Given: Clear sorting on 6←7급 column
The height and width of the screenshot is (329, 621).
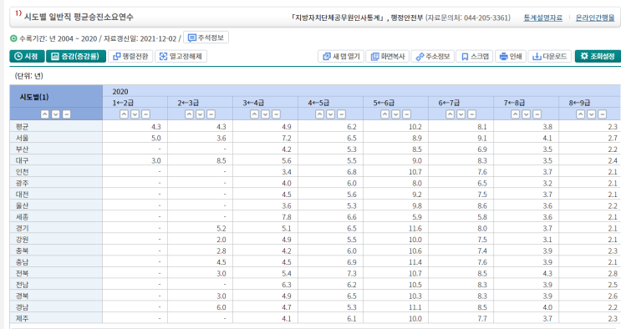Looking at the screenshot, I should tap(471, 114).
